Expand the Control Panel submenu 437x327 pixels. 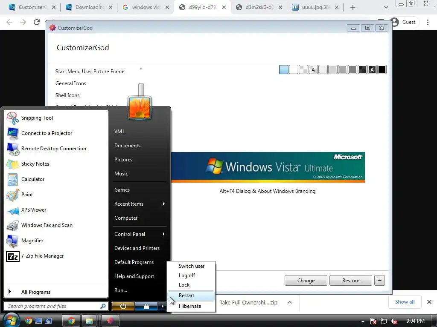(x=163, y=234)
